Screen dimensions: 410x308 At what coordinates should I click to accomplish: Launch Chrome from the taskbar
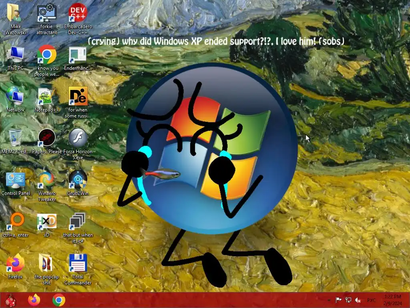[x=59, y=300]
